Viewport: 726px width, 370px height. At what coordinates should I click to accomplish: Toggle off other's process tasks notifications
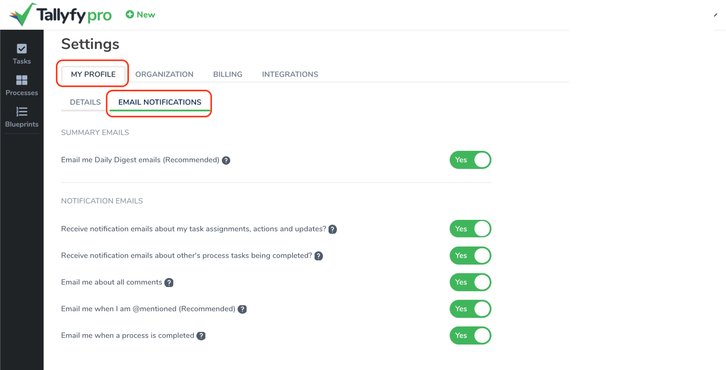pos(470,255)
